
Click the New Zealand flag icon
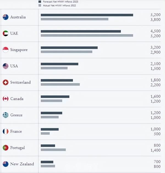(5, 164)
